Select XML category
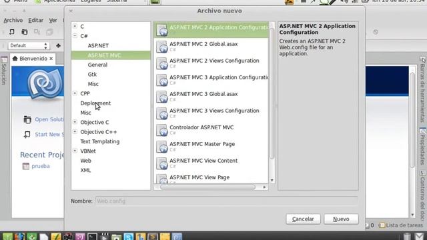Screen dimensions: 427x240 click(85, 170)
